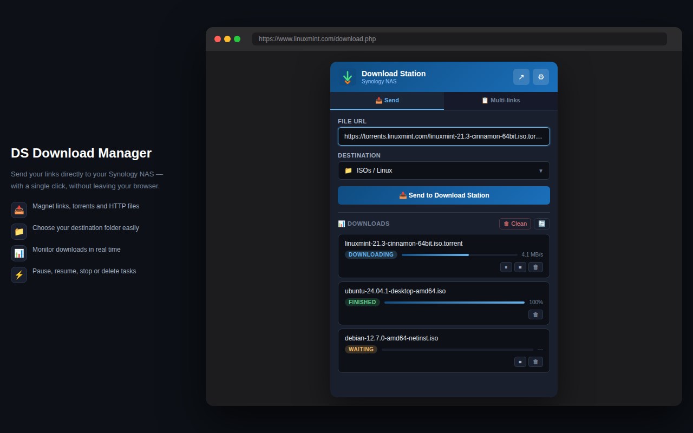Click the chart icon beside Monitor downloads feature
Screen dimensions: 693x433
point(19,253)
